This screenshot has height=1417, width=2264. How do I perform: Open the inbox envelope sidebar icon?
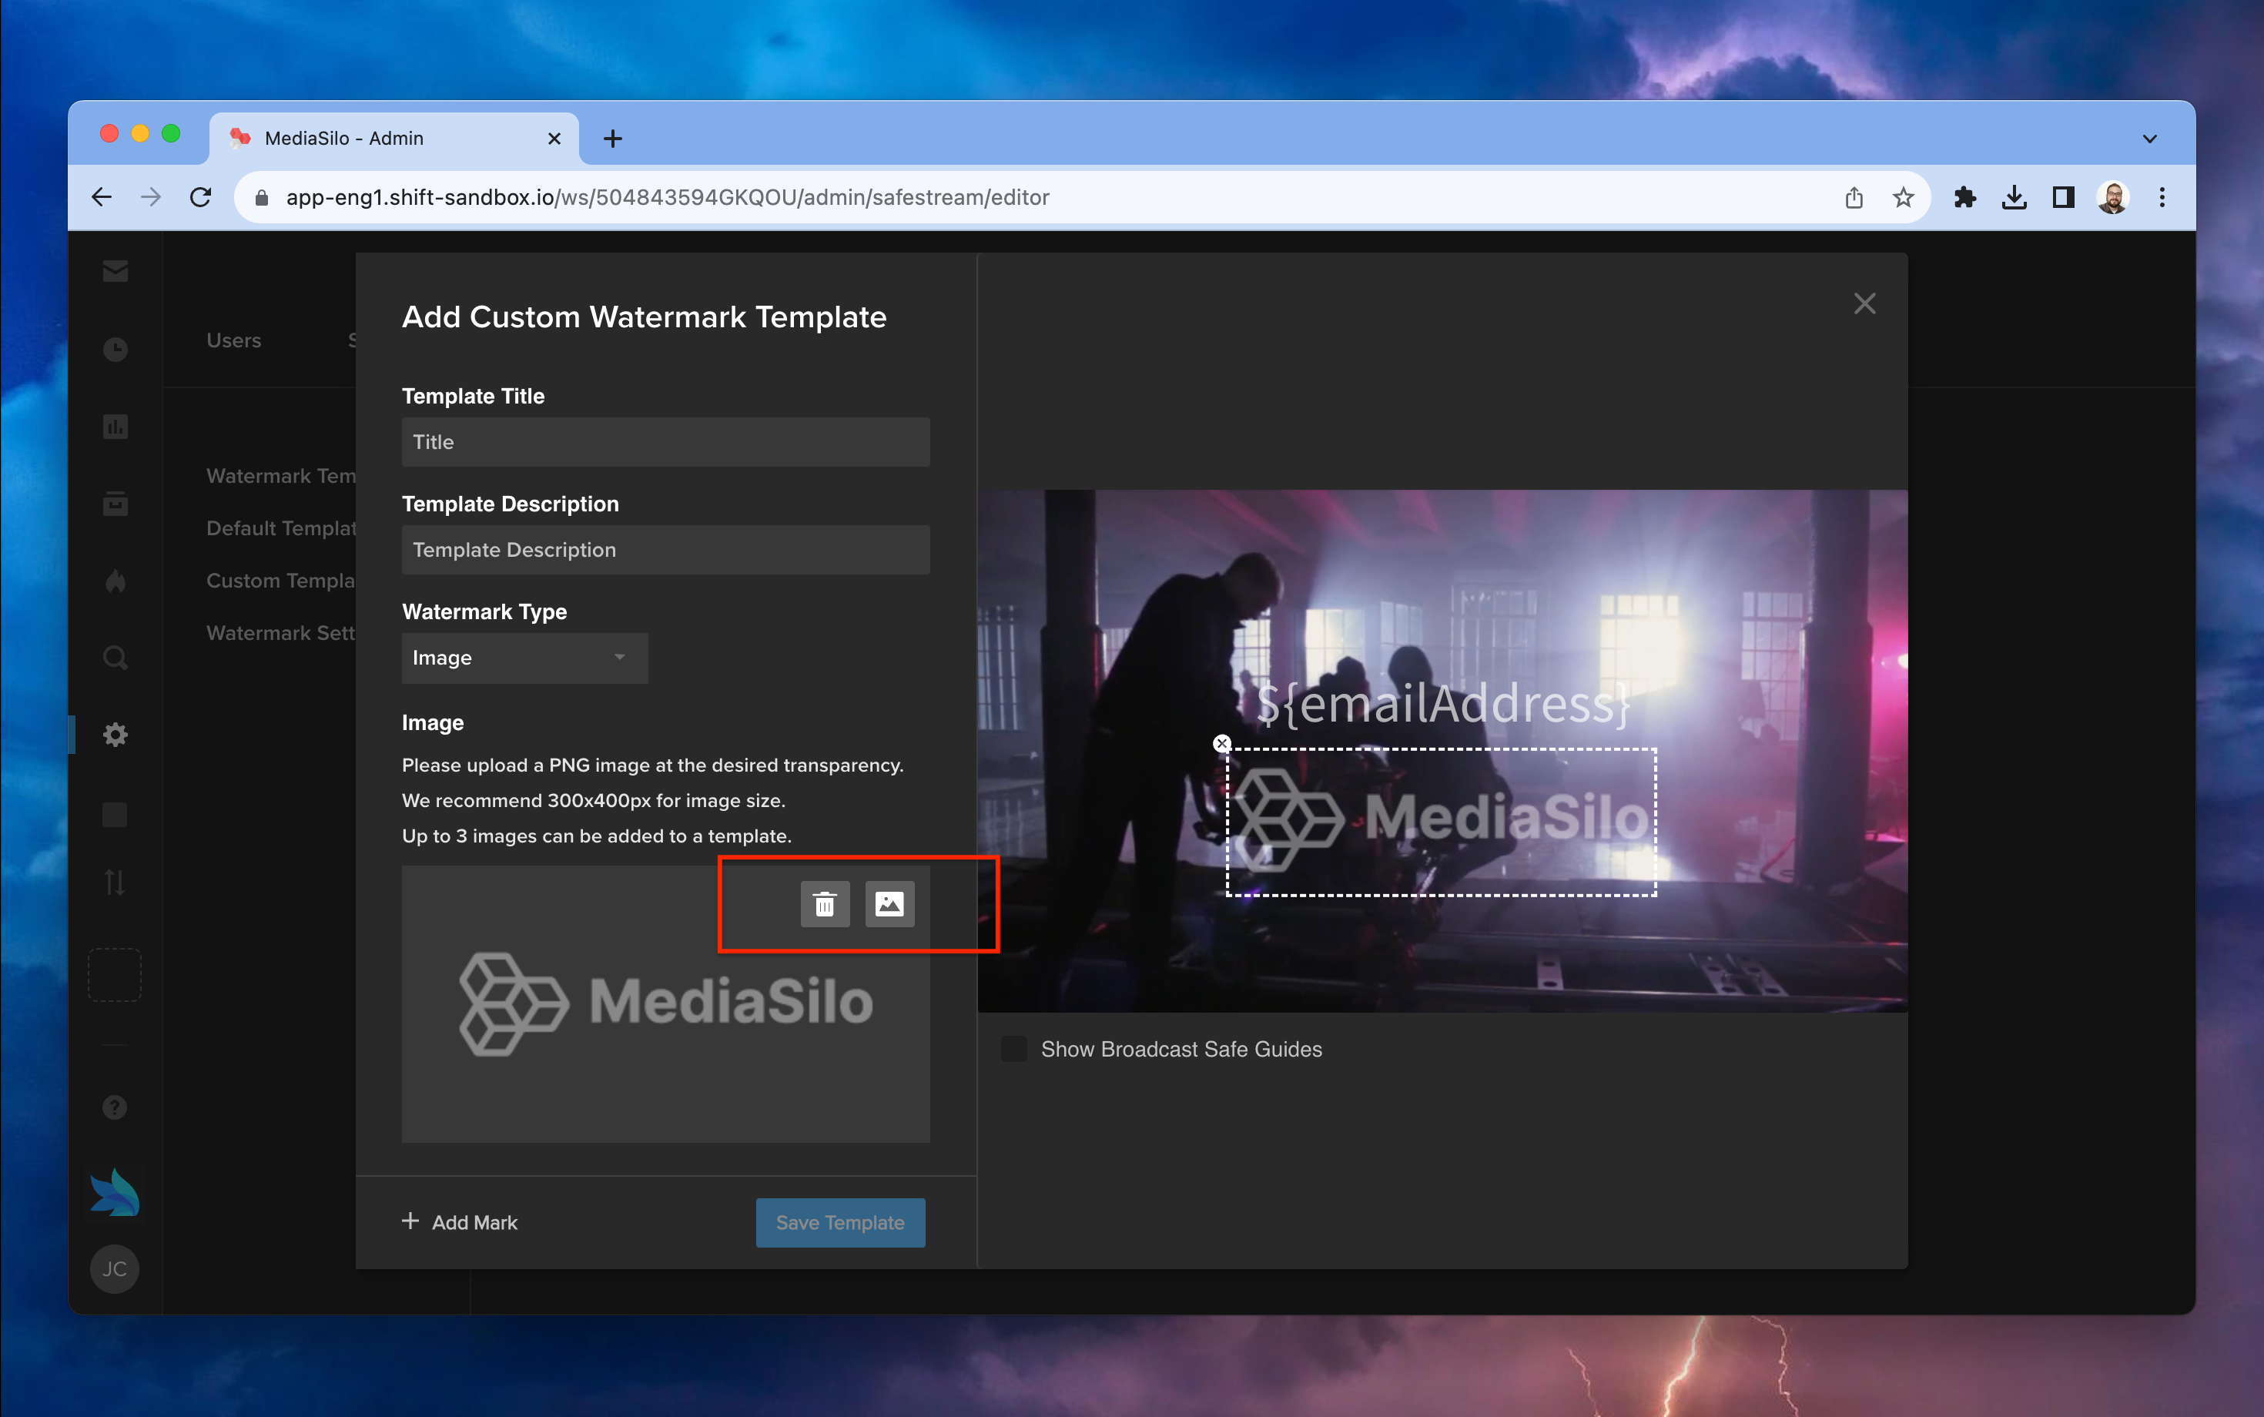click(x=116, y=271)
